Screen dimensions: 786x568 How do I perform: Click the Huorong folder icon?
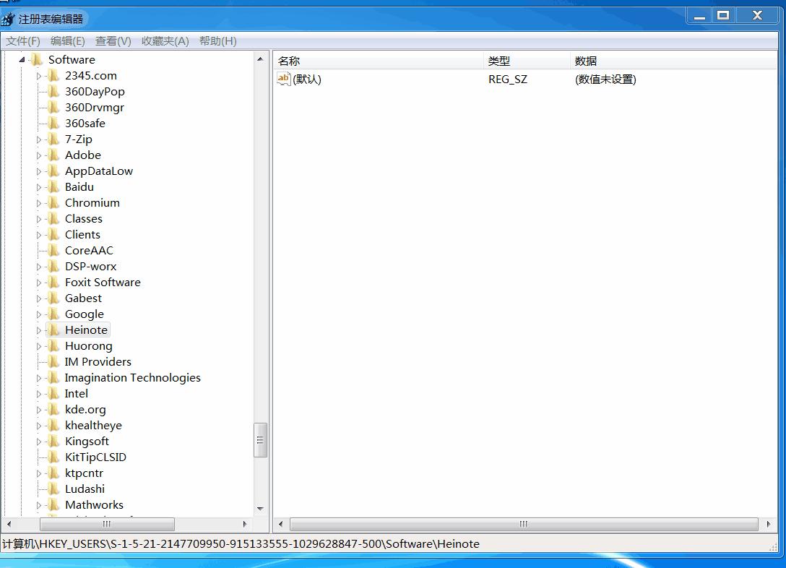53,346
